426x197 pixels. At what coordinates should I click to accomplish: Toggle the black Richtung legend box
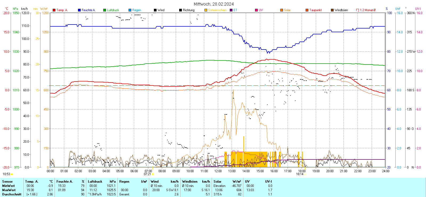coord(181,10)
